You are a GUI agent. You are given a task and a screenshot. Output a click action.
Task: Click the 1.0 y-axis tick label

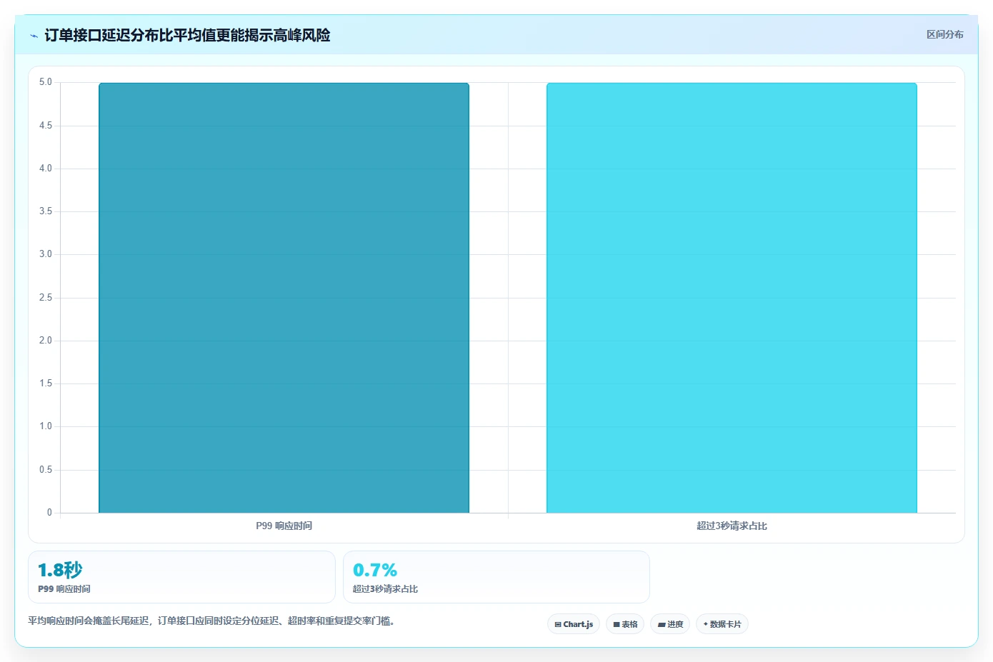(x=46, y=426)
